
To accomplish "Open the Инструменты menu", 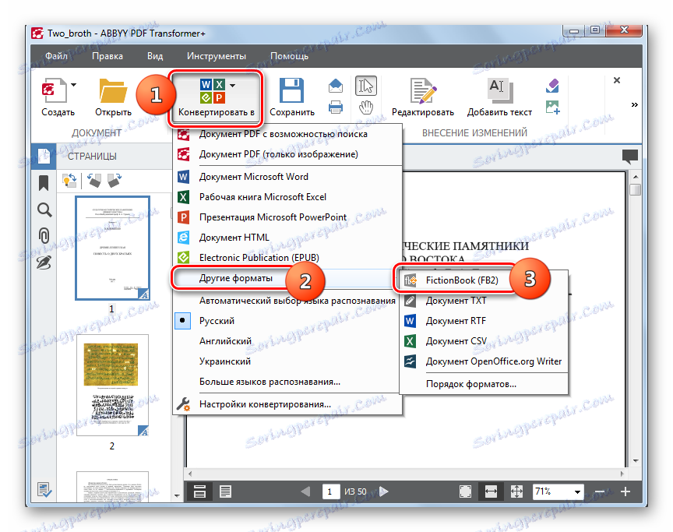I will pos(217,56).
